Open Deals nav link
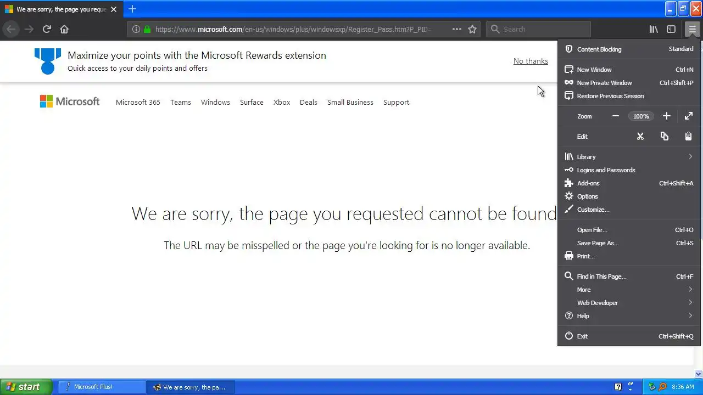The height and width of the screenshot is (395, 703). pos(309,102)
